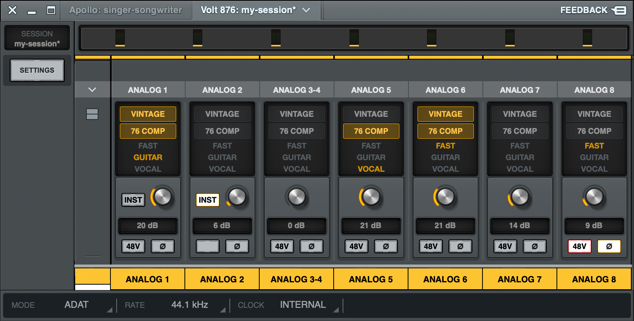Open the Volt 876 session dropdown
The image size is (634, 321).
306,10
